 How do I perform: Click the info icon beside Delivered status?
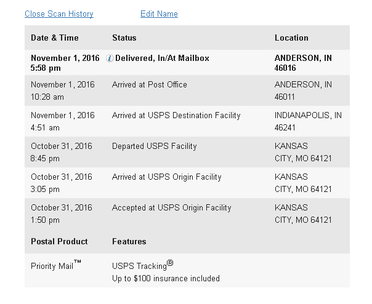click(x=110, y=58)
